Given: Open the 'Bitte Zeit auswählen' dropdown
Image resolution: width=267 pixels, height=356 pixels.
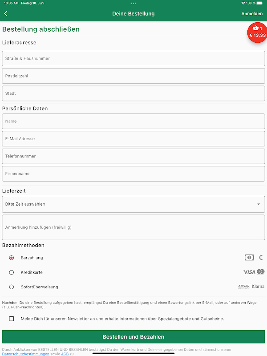Looking at the screenshot, I should pos(133,204).
